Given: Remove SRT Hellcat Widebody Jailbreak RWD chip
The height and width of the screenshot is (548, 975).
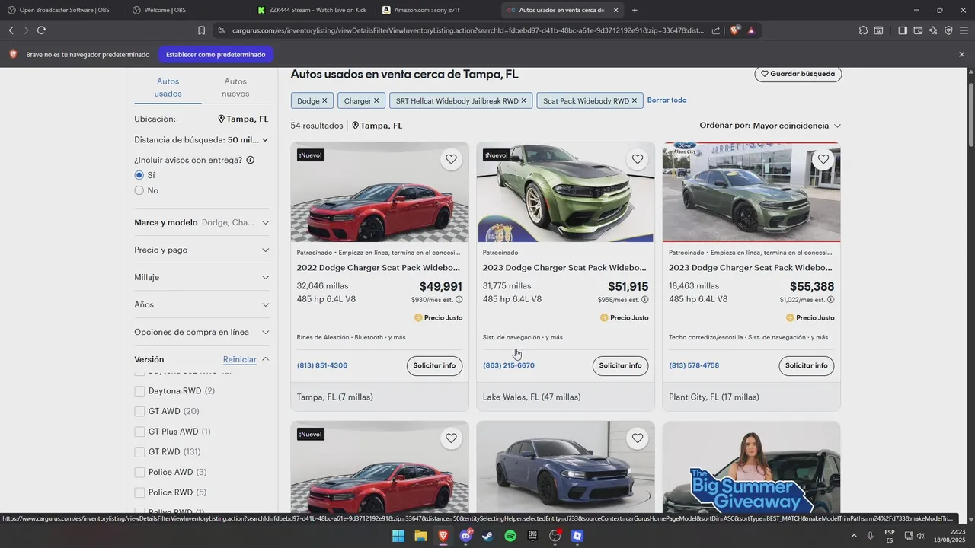Looking at the screenshot, I should [x=523, y=100].
